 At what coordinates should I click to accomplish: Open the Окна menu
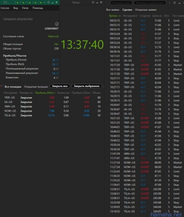(x=25, y=8)
